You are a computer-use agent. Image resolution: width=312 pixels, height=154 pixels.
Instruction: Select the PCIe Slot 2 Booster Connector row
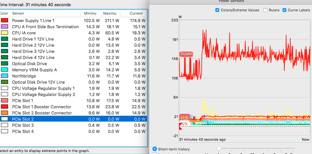click(73, 113)
